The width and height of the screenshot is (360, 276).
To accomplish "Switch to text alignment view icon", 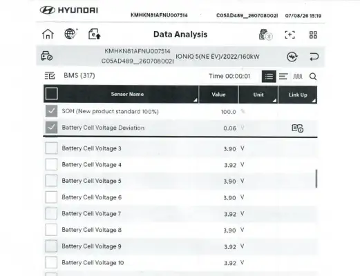I will click(x=283, y=77).
